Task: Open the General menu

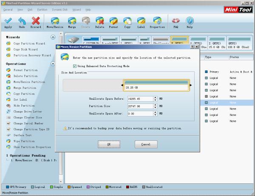Action: click(8, 10)
